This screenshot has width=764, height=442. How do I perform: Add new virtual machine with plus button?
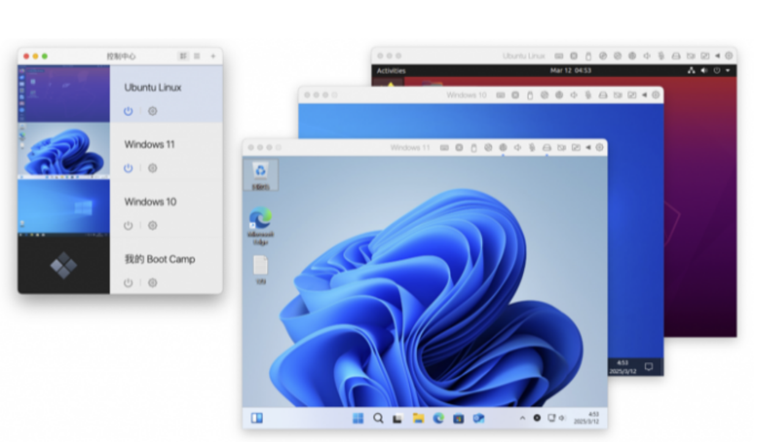pyautogui.click(x=213, y=56)
